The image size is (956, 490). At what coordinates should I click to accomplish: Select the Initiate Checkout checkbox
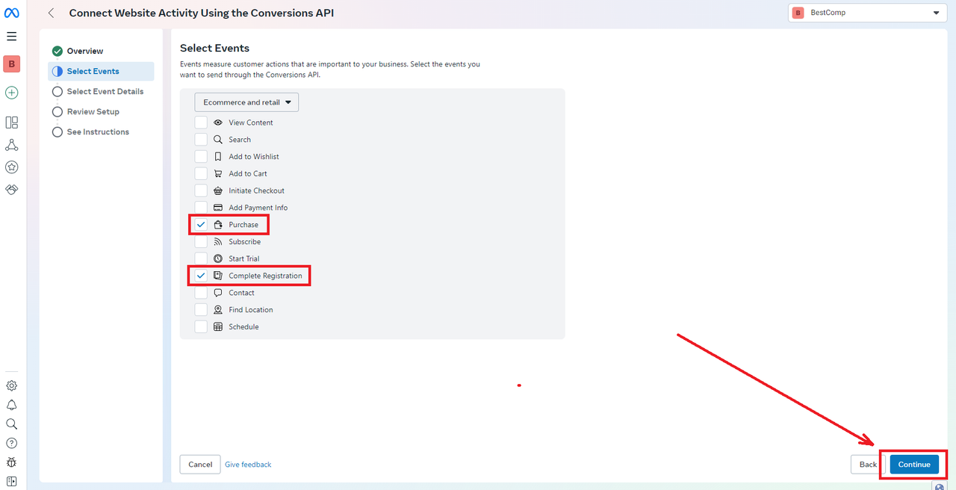[201, 190]
